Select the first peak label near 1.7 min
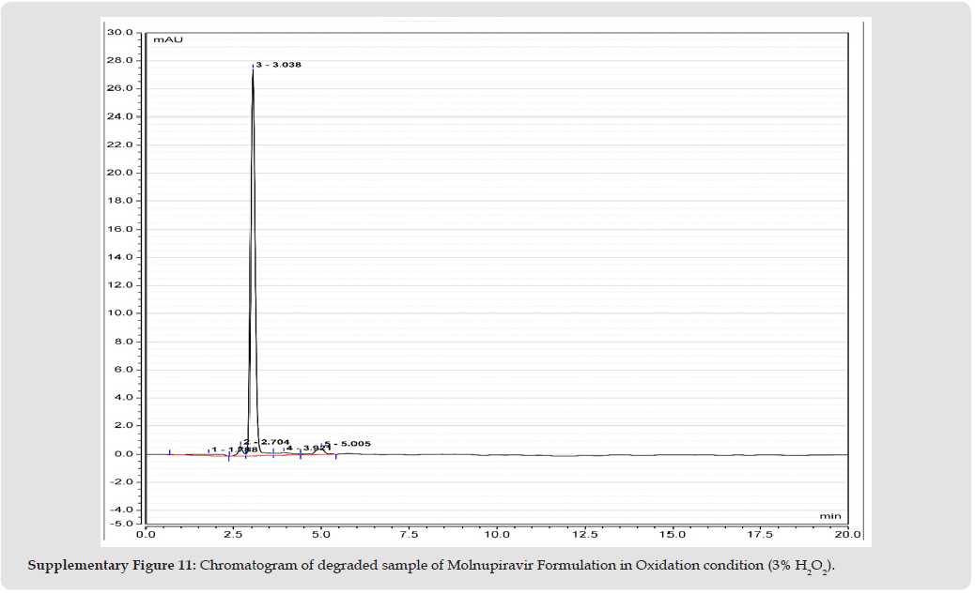The height and width of the screenshot is (594, 975). click(233, 450)
